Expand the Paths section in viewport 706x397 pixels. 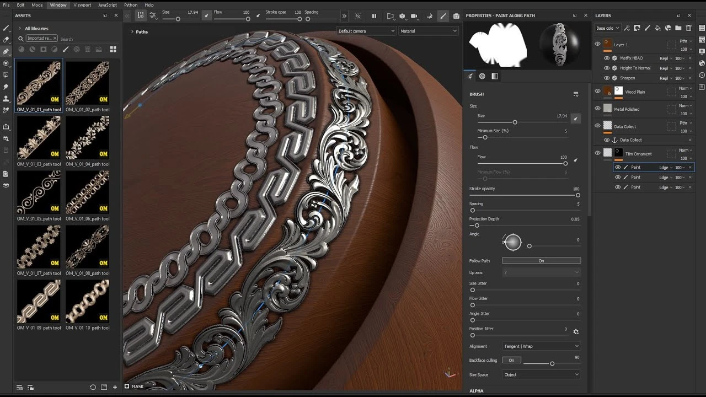click(x=132, y=32)
